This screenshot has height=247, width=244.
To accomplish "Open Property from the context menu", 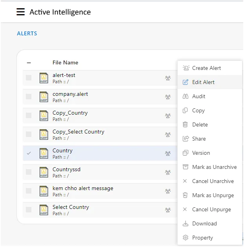I will [210, 238].
